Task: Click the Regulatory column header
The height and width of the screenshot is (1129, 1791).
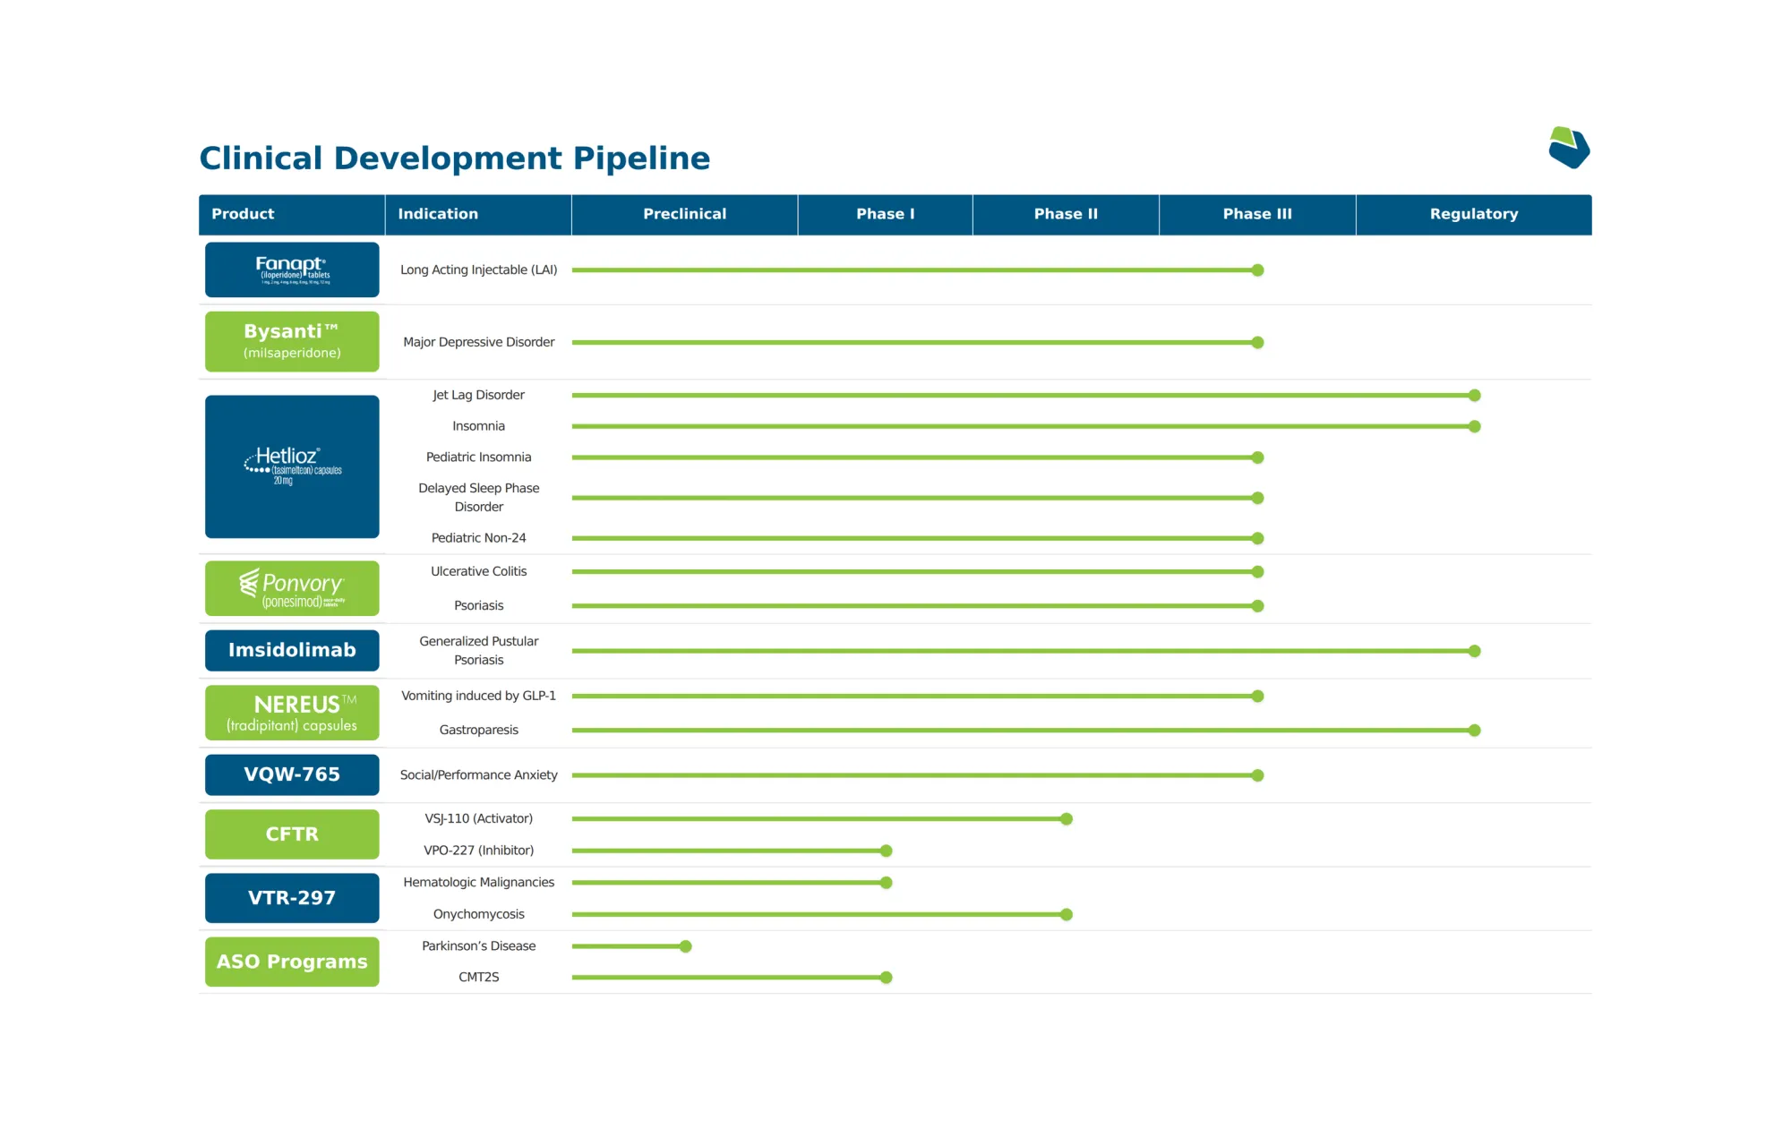Action: (x=1474, y=215)
